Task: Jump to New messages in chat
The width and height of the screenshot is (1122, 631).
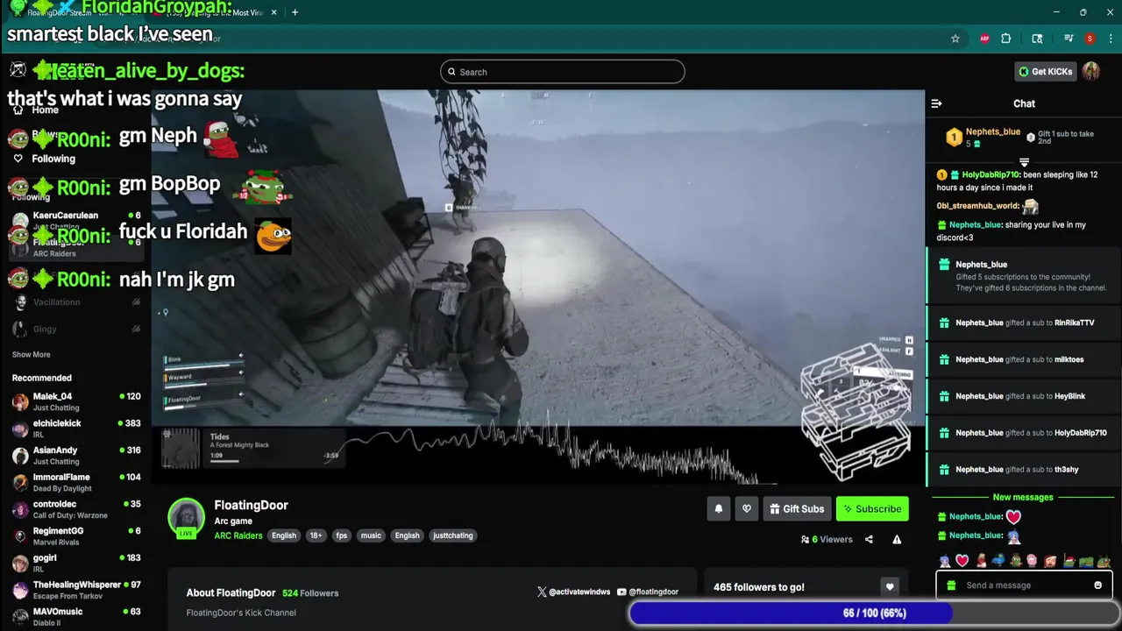Action: click(1023, 497)
